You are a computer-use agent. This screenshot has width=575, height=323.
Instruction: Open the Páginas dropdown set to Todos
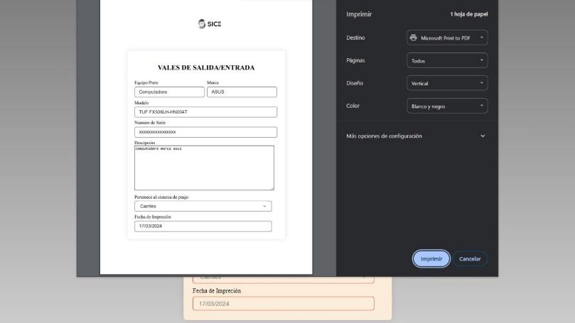(x=447, y=60)
